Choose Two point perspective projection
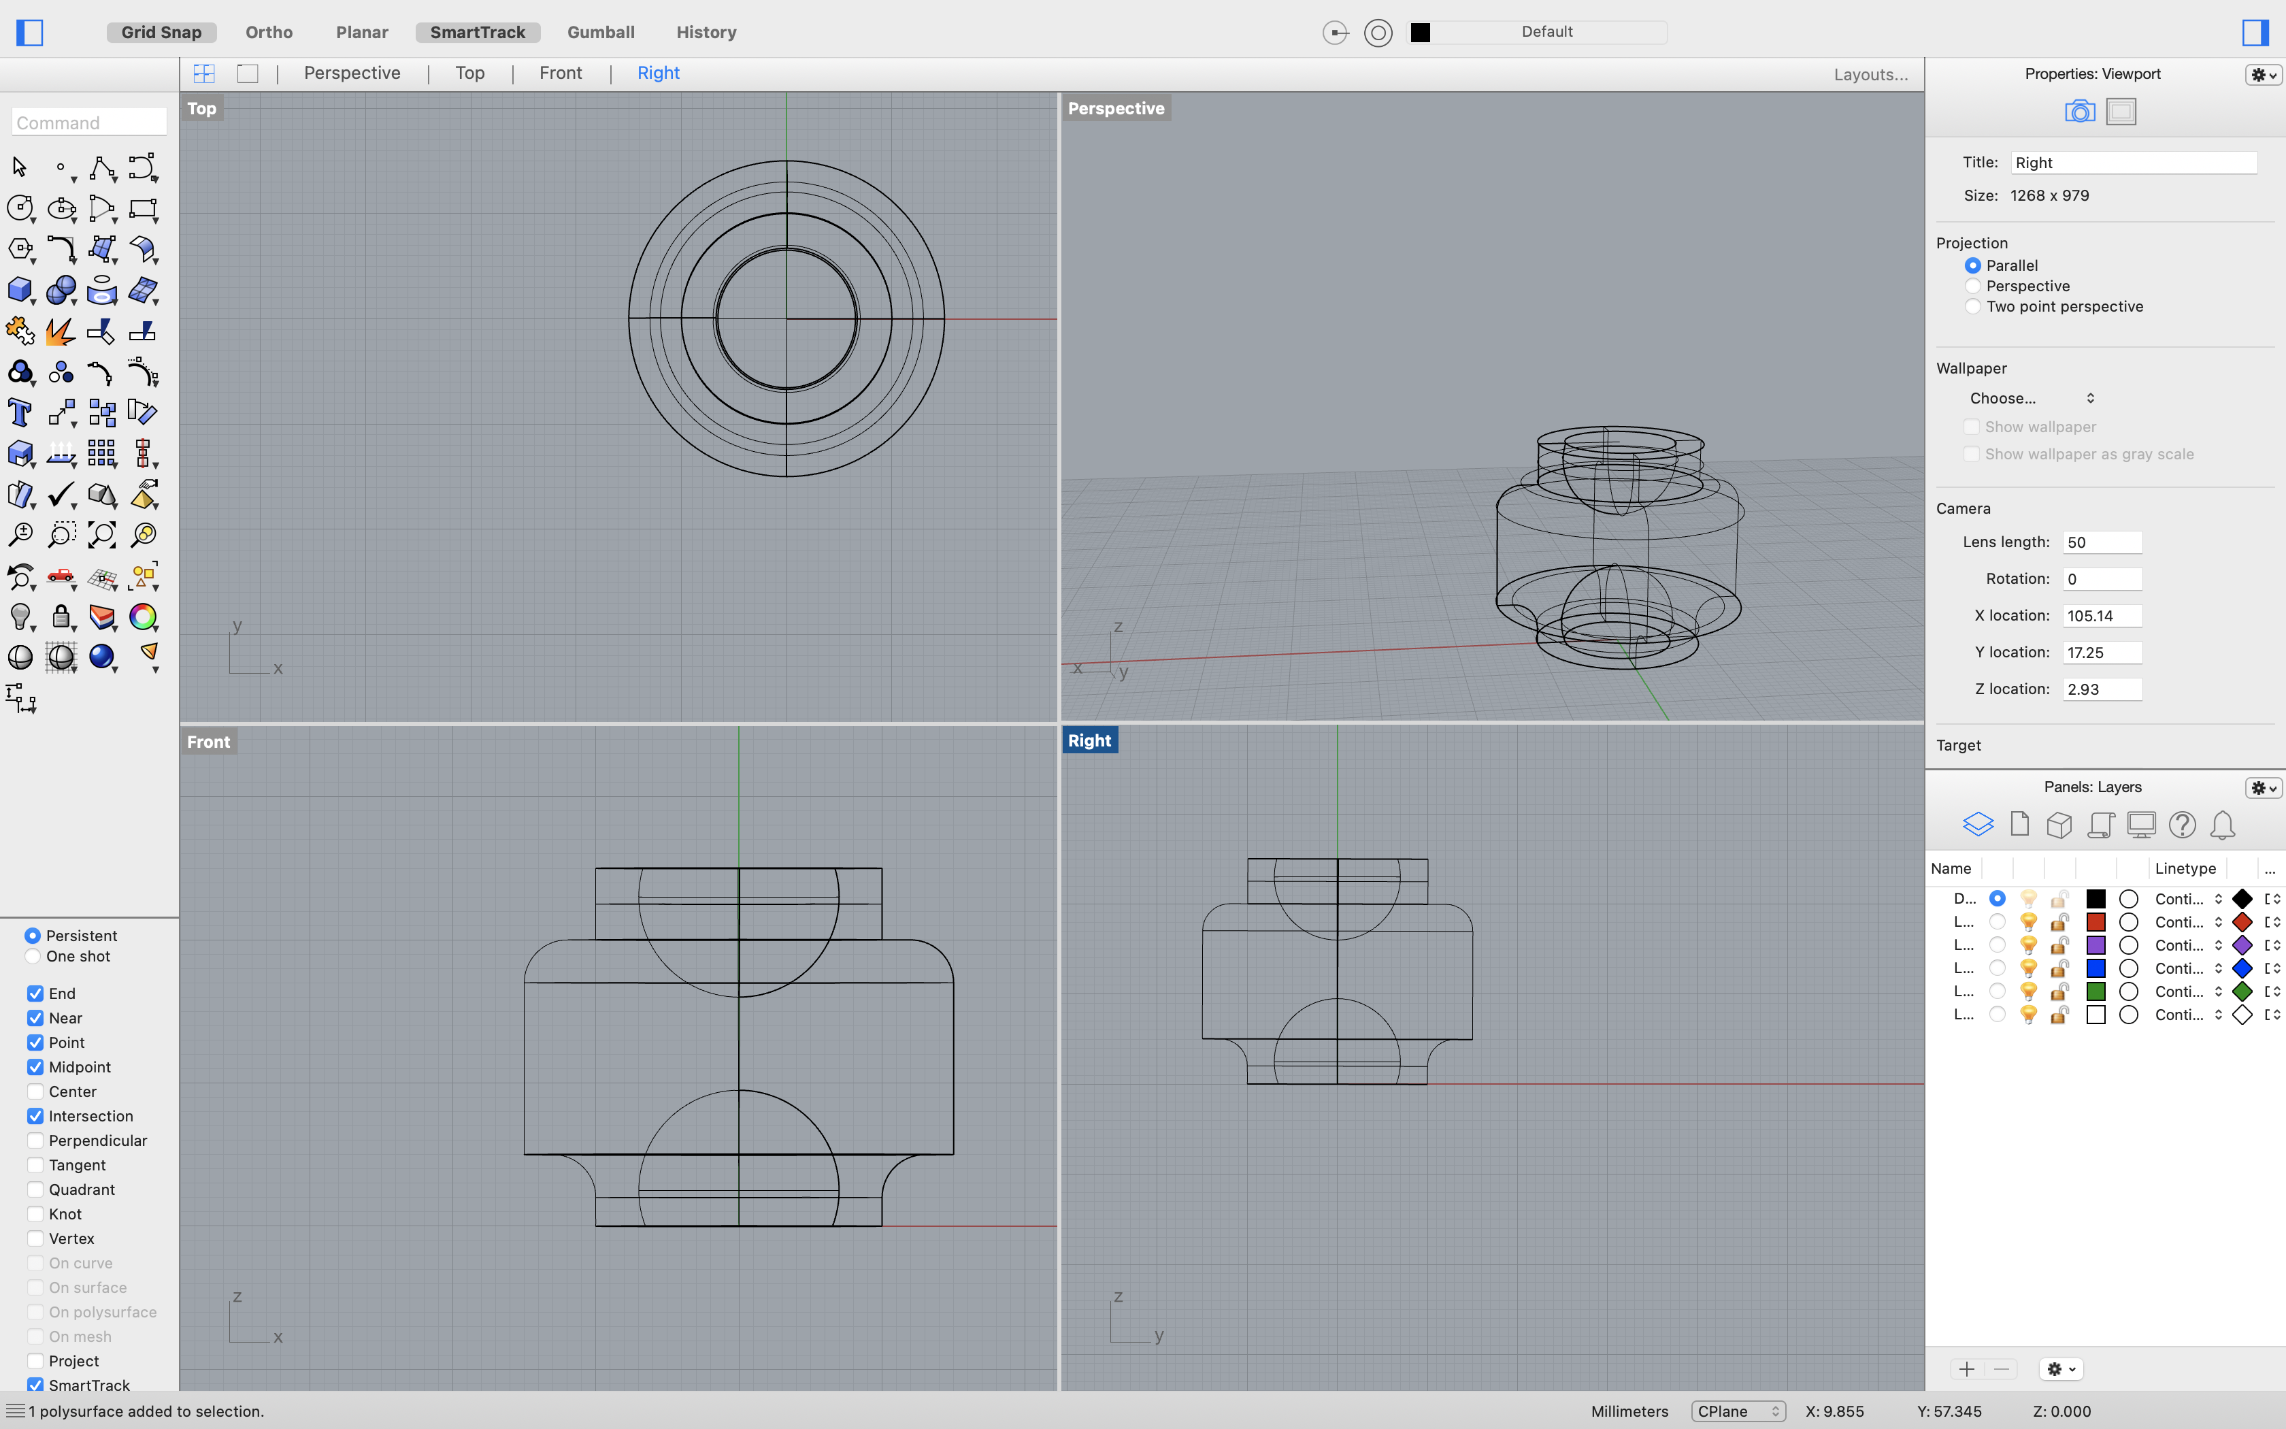The width and height of the screenshot is (2286, 1429). point(1972,306)
